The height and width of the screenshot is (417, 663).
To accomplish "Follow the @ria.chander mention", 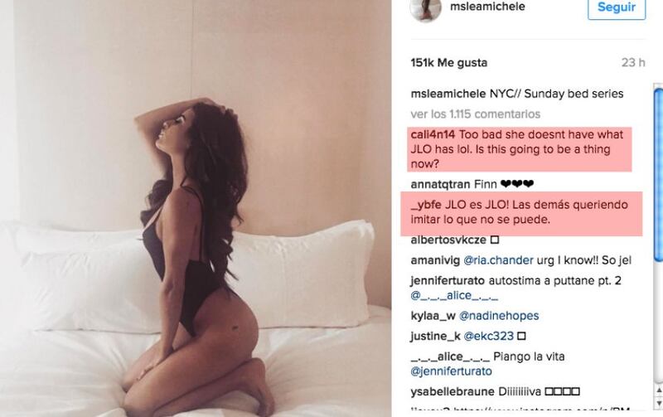I will click(498, 260).
